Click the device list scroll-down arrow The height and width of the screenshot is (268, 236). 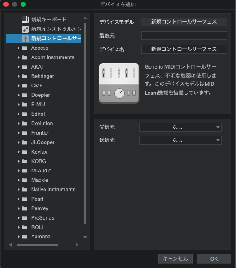coord(85,237)
